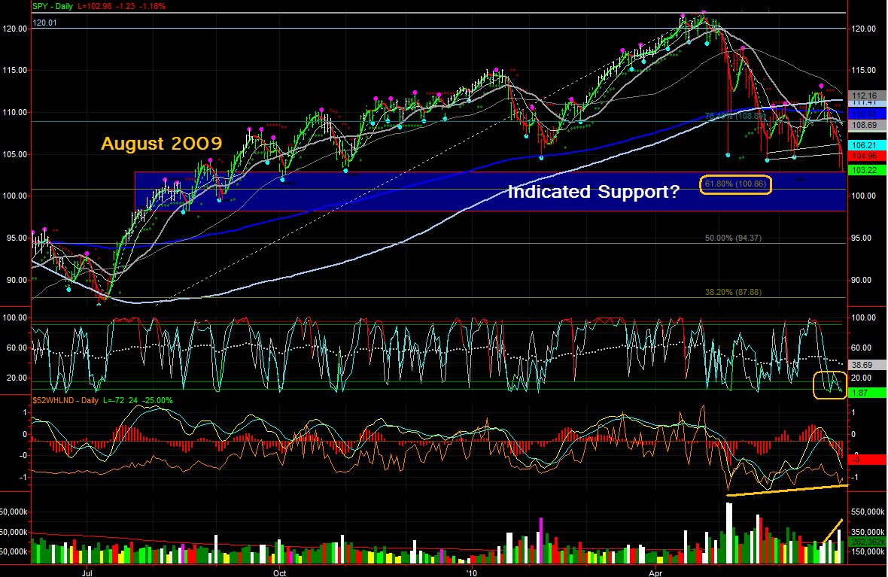Image resolution: width=888 pixels, height=577 pixels.
Task: Select the red '-0' indicator value tag
Action: point(865,459)
